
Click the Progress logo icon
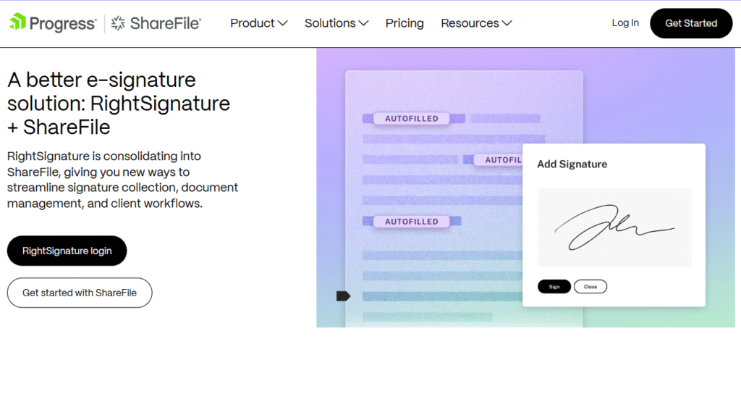(x=17, y=22)
